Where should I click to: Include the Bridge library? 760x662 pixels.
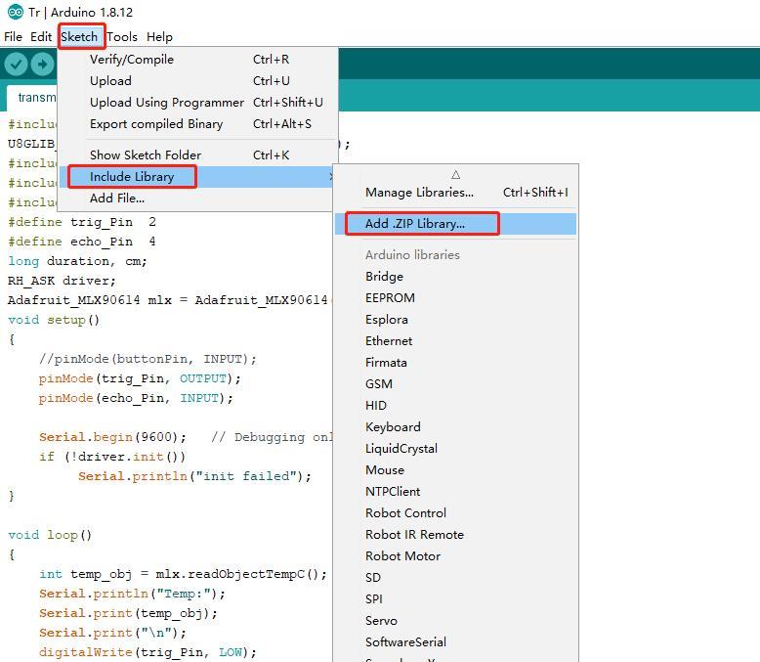[455, 276]
